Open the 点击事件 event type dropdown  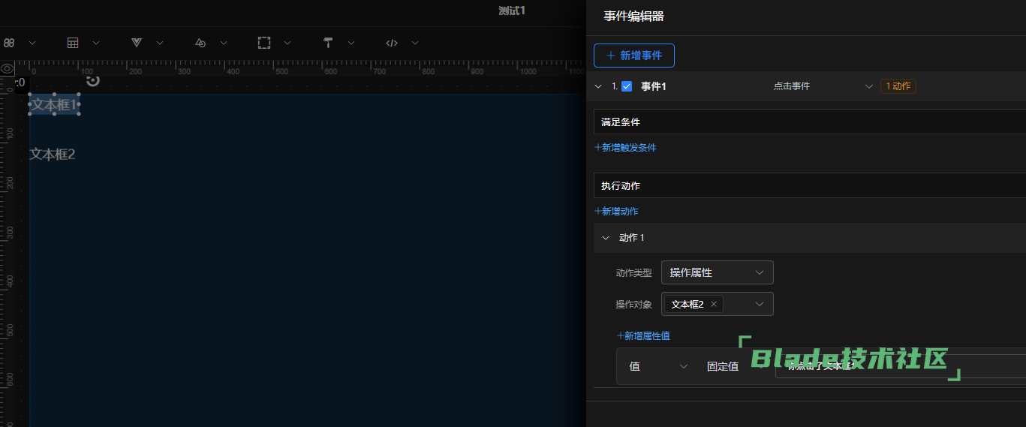coord(823,86)
